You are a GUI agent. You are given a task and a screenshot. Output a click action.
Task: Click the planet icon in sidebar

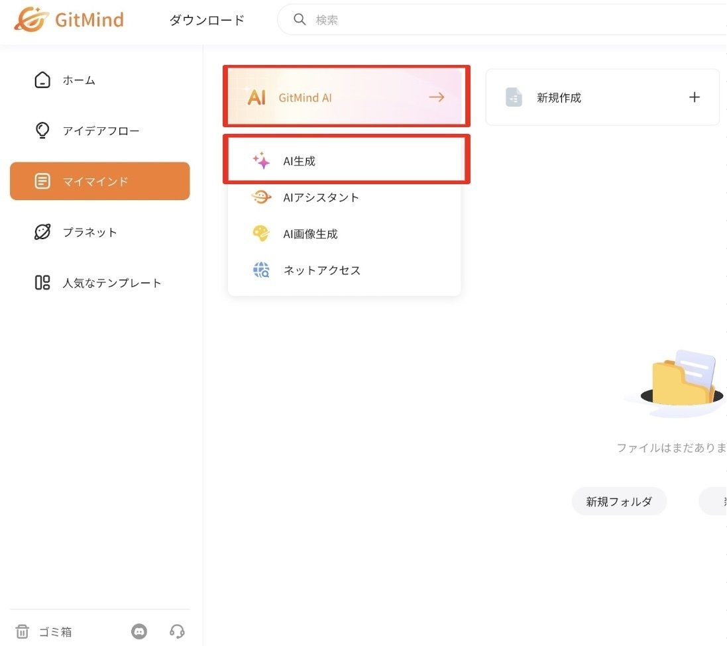(42, 232)
